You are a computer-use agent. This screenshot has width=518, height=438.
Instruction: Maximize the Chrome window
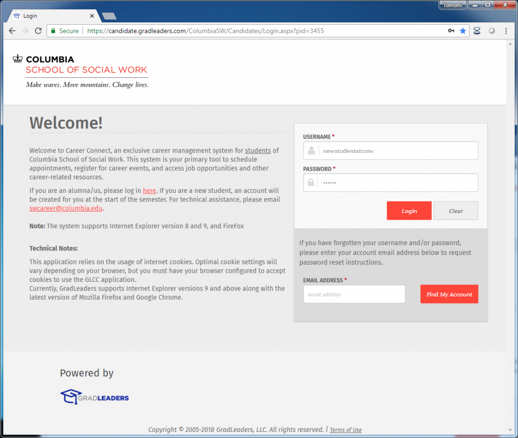pos(487,5)
